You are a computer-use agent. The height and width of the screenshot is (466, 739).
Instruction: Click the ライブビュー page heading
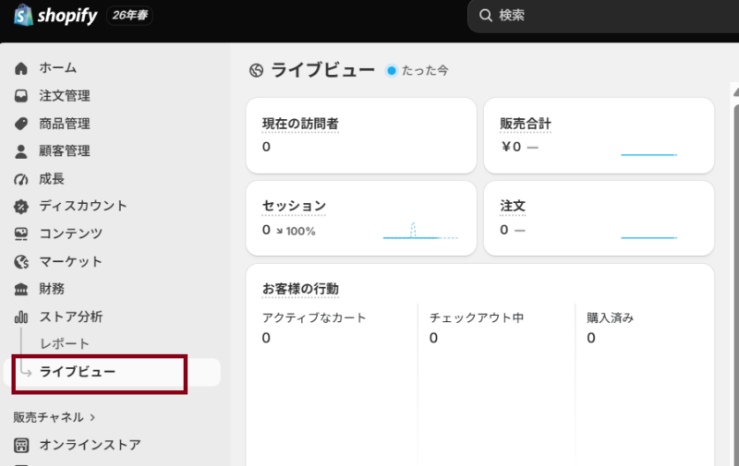[322, 70]
